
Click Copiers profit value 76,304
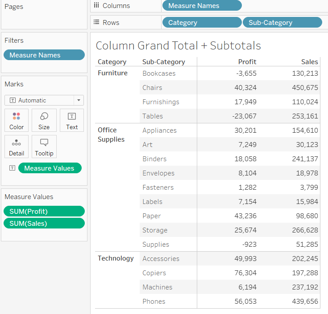pyautogui.click(x=245, y=273)
